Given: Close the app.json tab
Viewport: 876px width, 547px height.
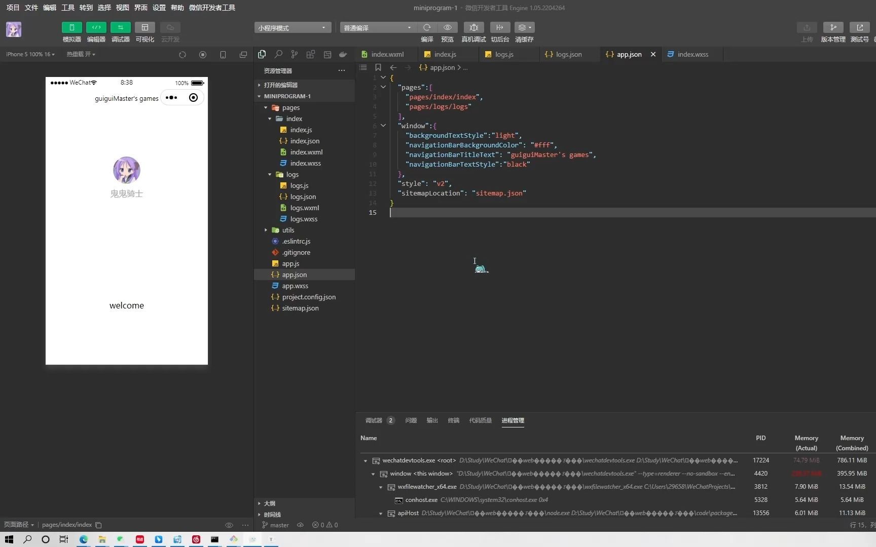Looking at the screenshot, I should [653, 54].
